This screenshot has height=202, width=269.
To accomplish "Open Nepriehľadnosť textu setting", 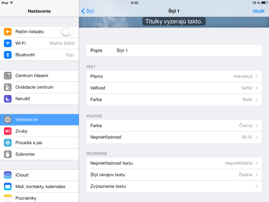I will 174,163.
